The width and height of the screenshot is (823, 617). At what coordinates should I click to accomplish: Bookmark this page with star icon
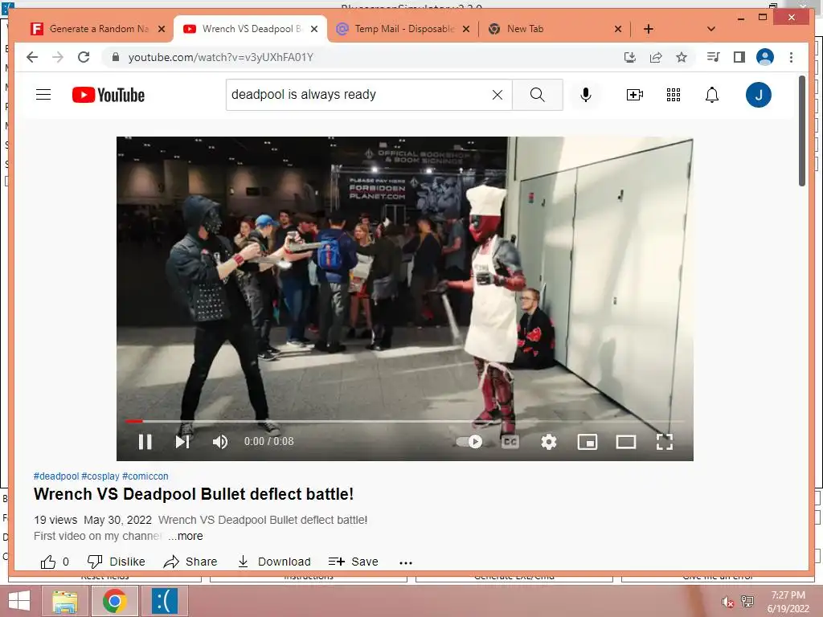point(682,57)
